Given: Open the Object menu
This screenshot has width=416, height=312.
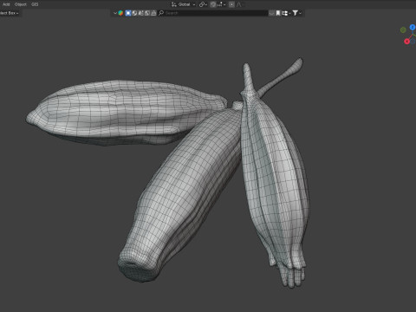Looking at the screenshot, I should click(21, 4).
